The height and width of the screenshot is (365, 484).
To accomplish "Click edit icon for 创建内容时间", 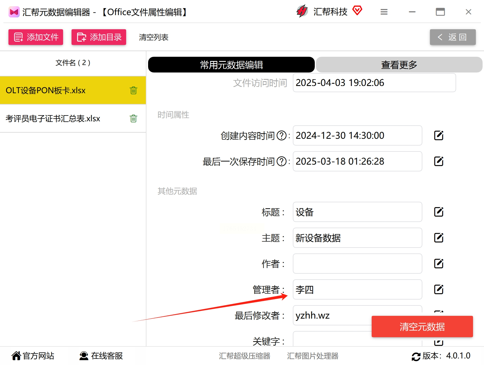I will 438,135.
